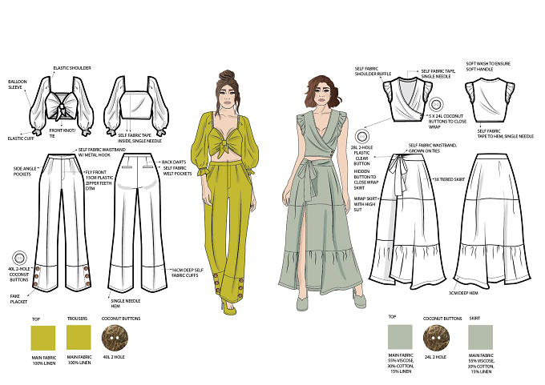
Task: Click the 40L 2-hole coconut button photo
Action: pyautogui.click(x=115, y=338)
